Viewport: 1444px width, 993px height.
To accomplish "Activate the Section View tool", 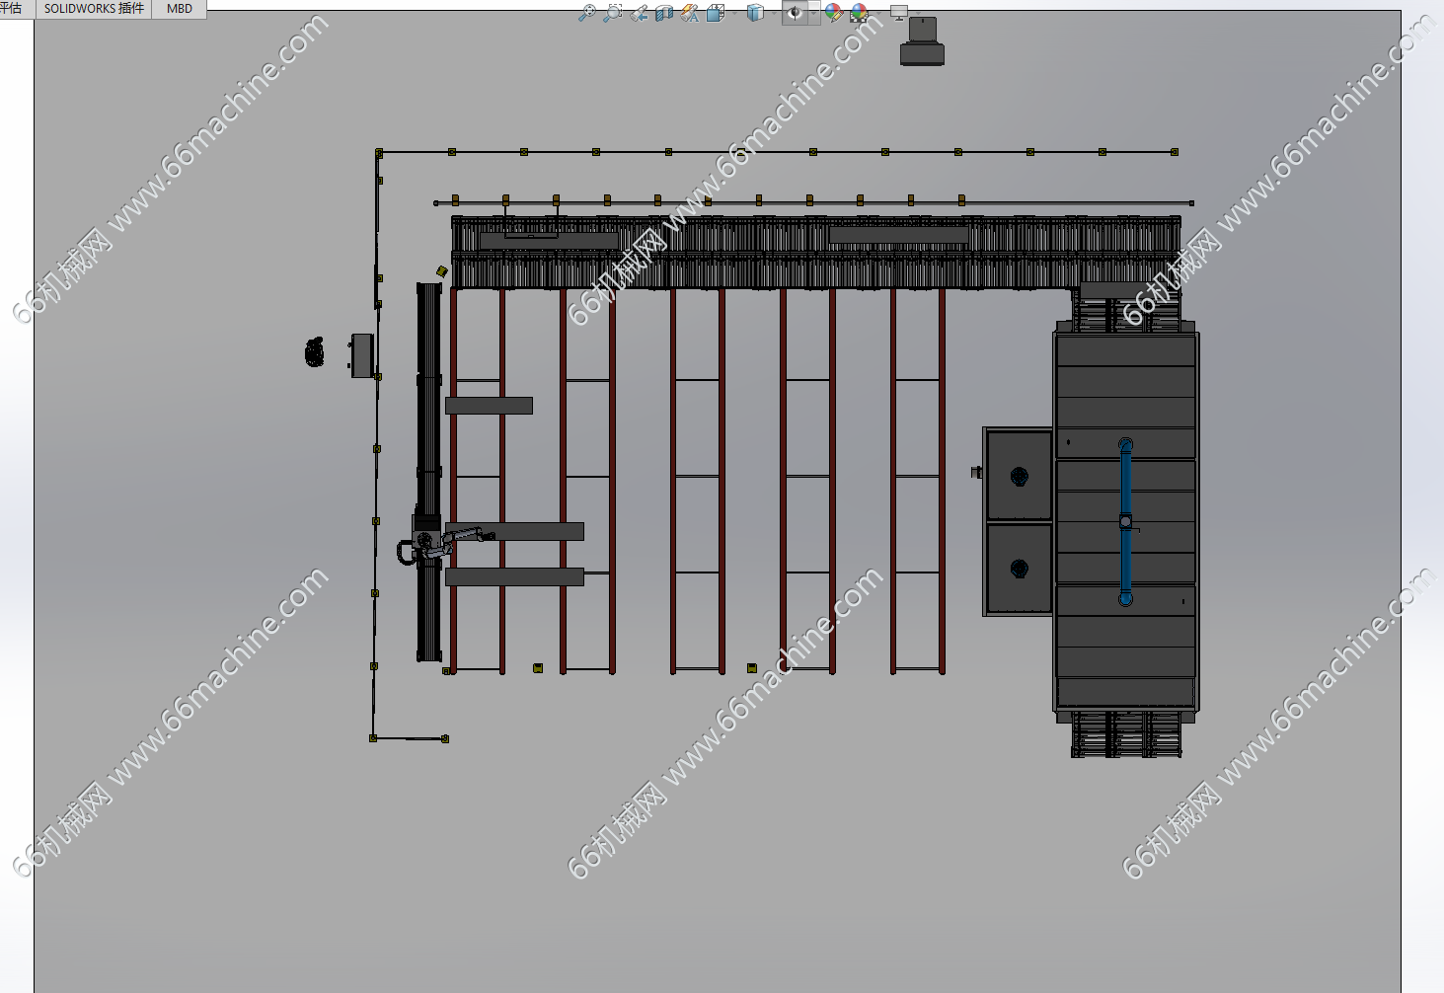I will pyautogui.click(x=664, y=13).
